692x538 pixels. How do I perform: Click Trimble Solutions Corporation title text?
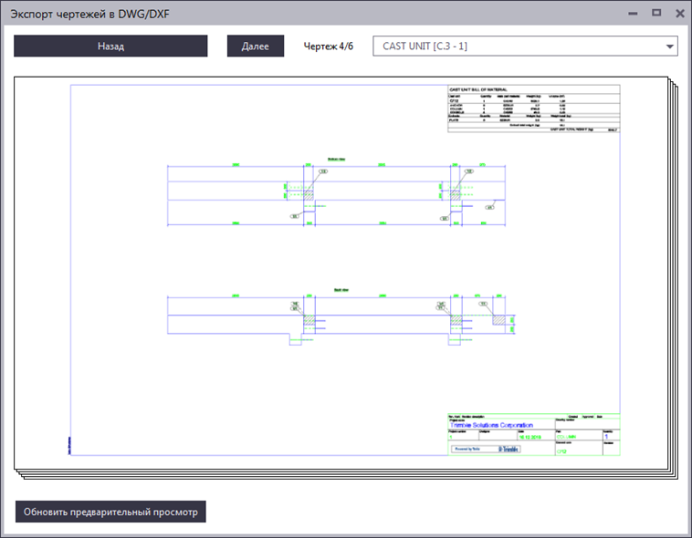(x=491, y=425)
